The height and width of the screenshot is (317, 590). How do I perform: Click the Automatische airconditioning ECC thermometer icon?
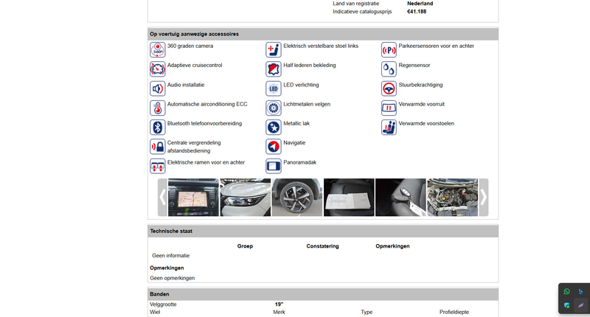[x=157, y=108]
